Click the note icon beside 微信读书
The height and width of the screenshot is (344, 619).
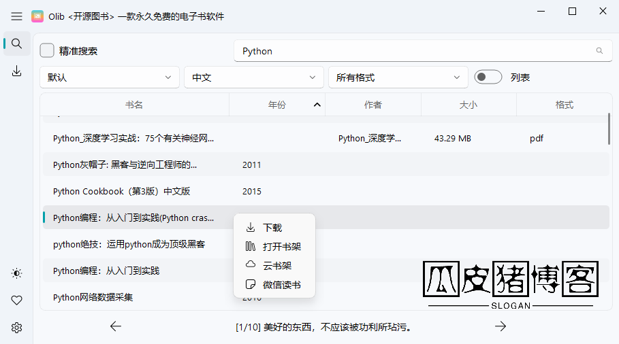pos(251,284)
